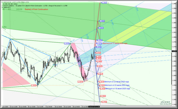Select Minimum от 16 июня 2025 года label
This screenshot has width=178, height=109.
[x=118, y=89]
